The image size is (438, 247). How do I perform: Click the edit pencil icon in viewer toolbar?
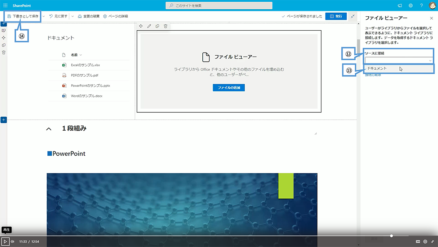coord(149,26)
